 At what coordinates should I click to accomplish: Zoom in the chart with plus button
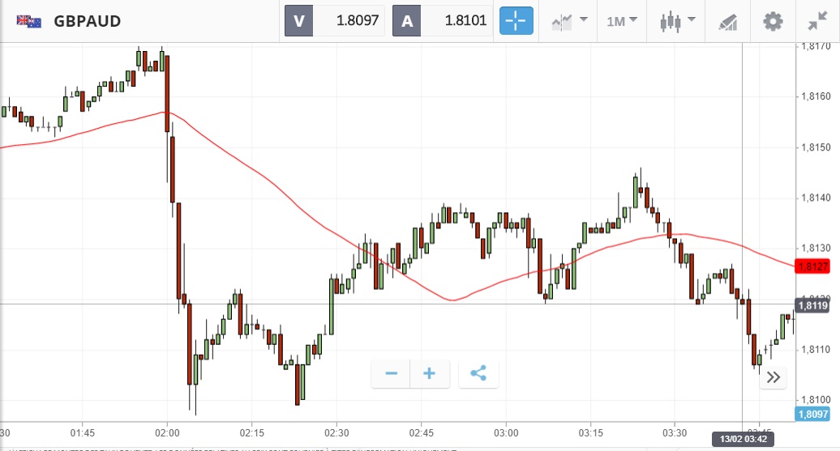pos(429,373)
